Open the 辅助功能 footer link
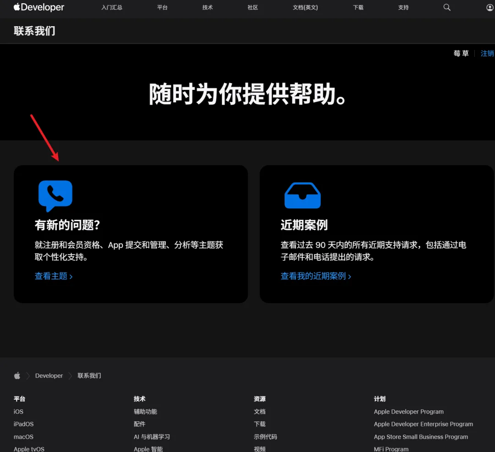Viewport: 495px width, 452px height. coord(145,412)
